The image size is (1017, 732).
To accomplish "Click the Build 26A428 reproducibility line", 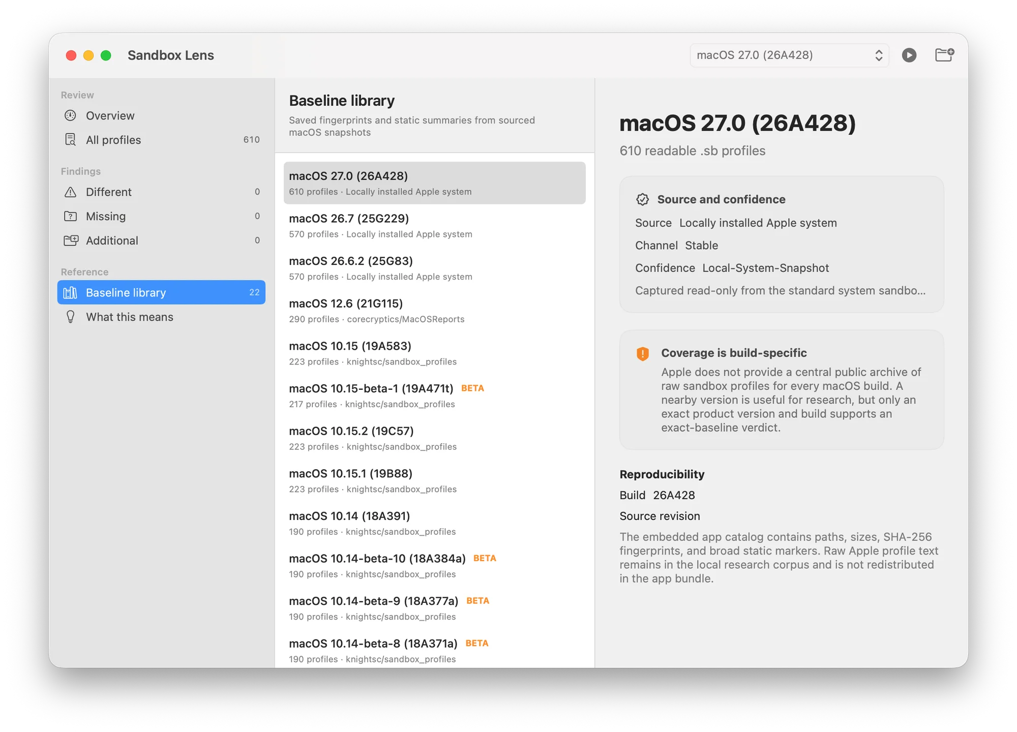I will point(657,495).
